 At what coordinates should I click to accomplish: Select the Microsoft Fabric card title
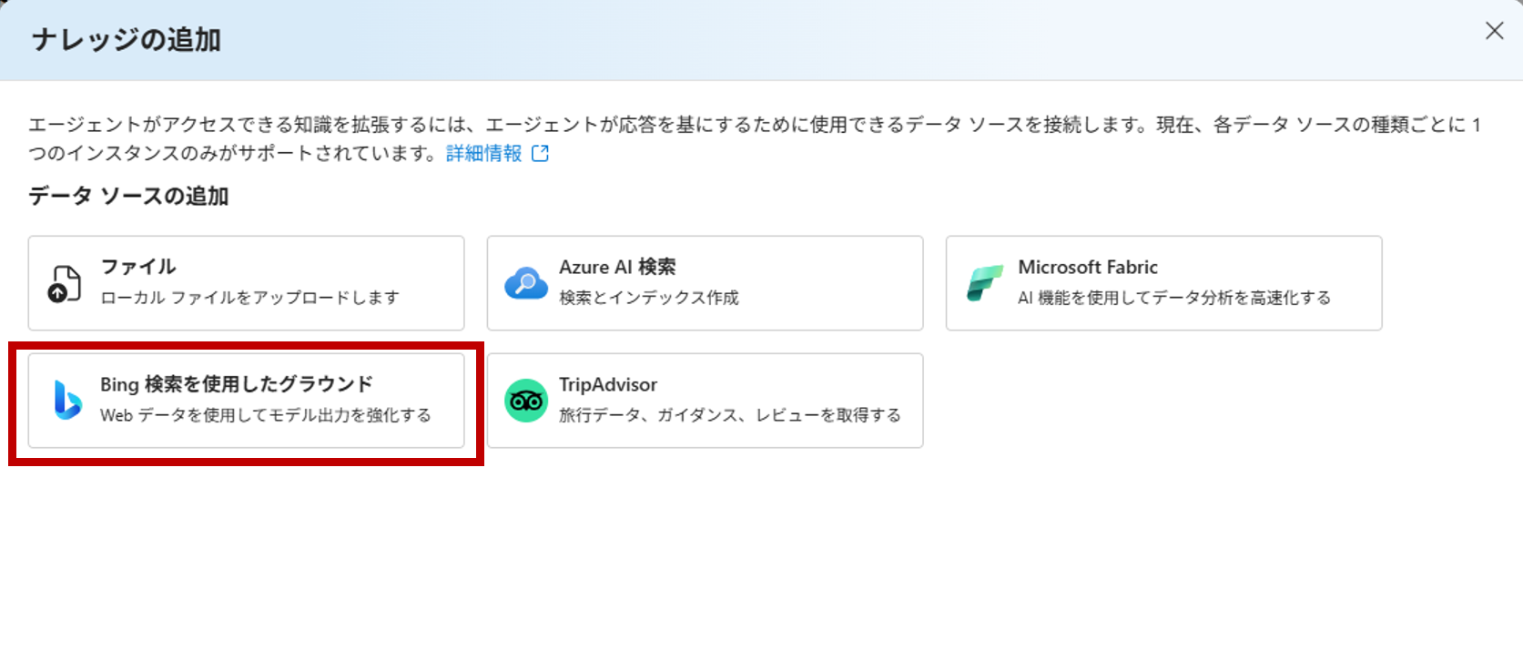click(x=1088, y=267)
